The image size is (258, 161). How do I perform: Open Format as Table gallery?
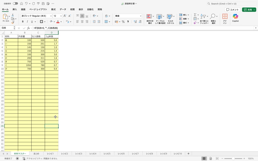point(160,19)
